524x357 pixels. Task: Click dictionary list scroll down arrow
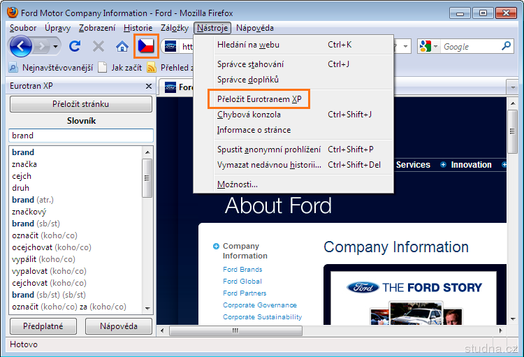[147, 308]
